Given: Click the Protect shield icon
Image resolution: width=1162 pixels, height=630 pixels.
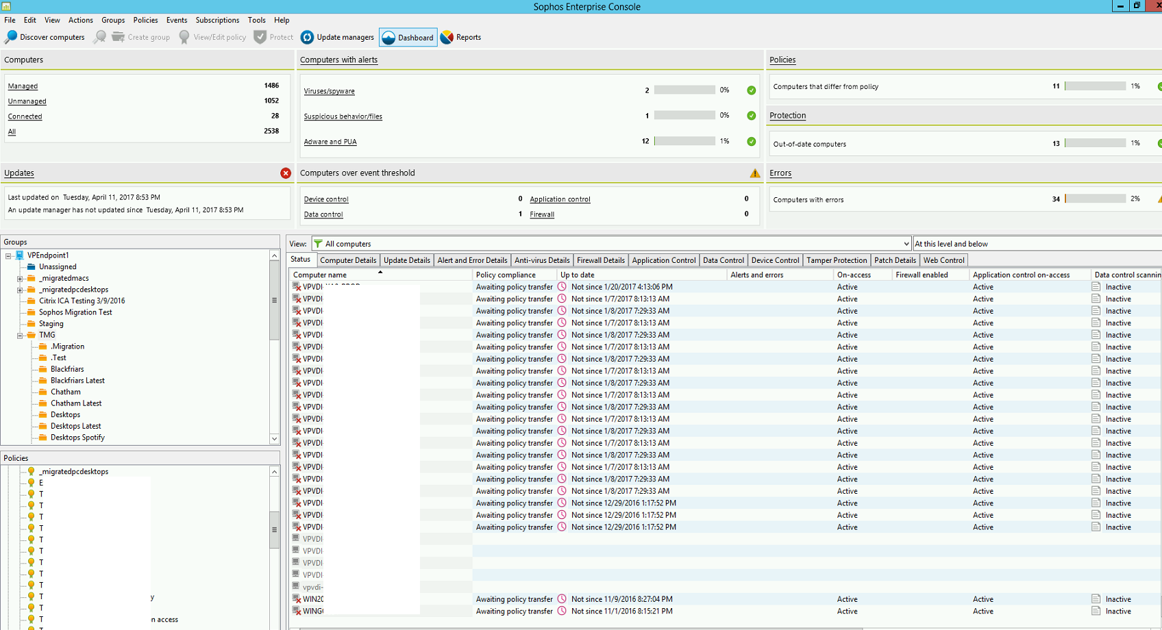Looking at the screenshot, I should [260, 37].
